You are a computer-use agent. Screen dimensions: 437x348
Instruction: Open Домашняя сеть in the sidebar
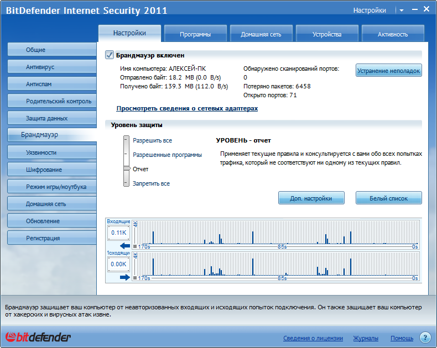tap(52, 204)
